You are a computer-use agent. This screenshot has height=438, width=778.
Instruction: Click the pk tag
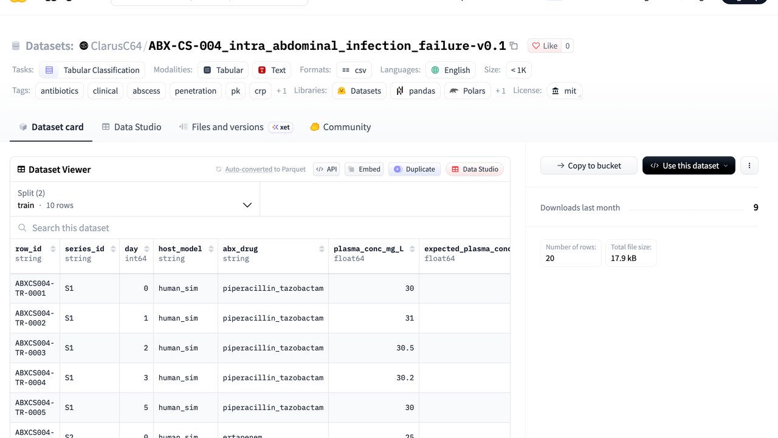pos(235,91)
